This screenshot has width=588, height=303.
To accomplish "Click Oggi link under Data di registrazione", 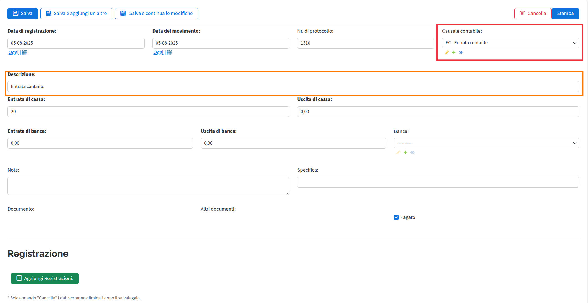I will click(13, 52).
